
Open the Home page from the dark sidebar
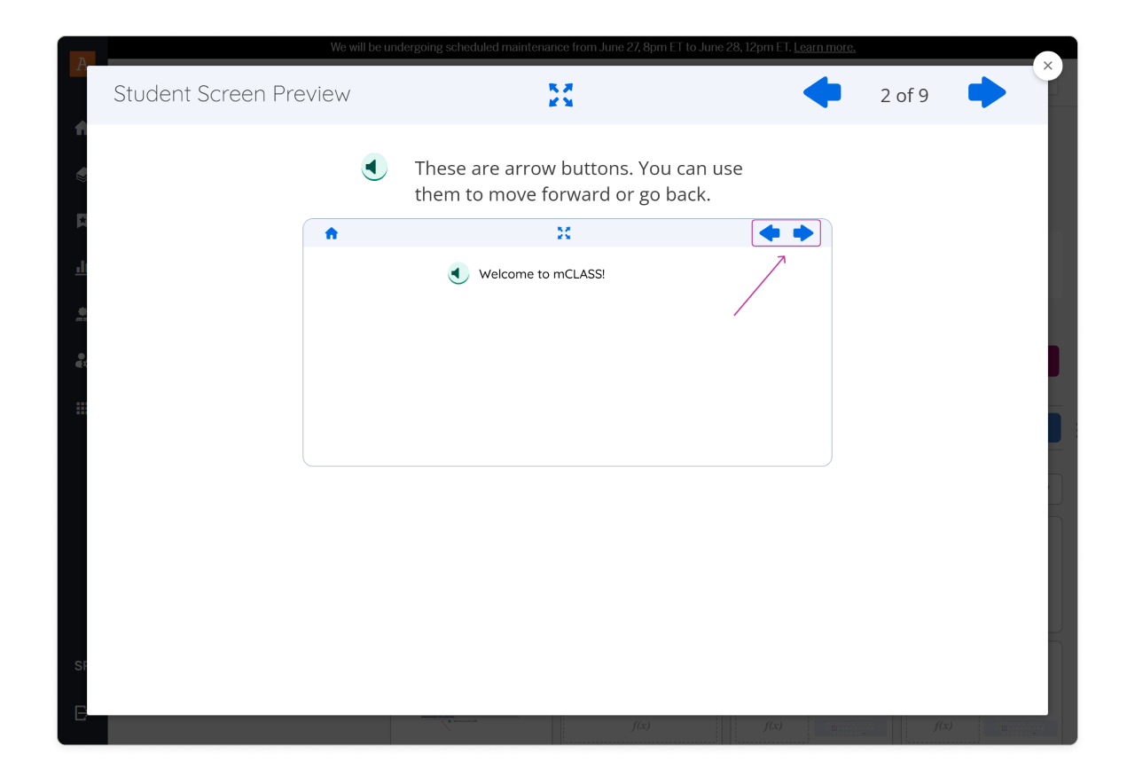point(81,129)
